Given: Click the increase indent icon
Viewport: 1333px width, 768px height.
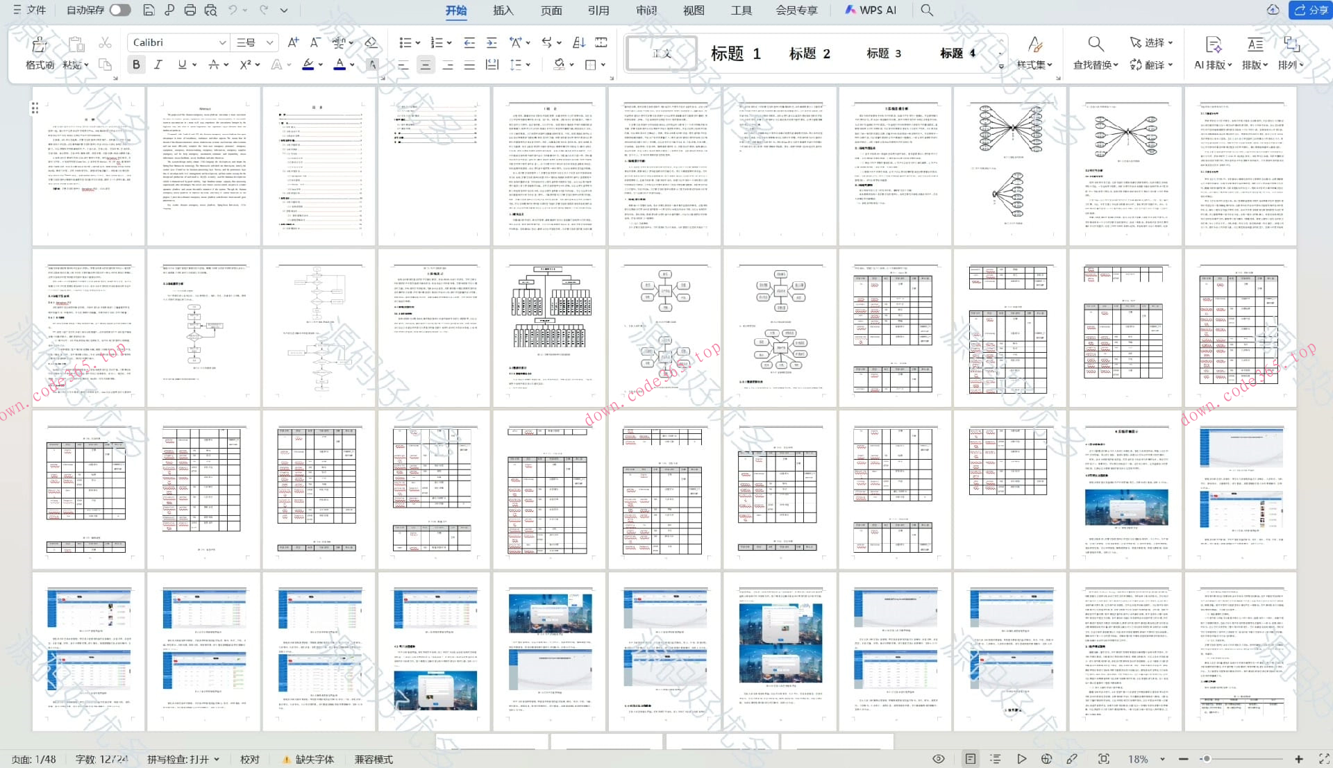Looking at the screenshot, I should 492,42.
